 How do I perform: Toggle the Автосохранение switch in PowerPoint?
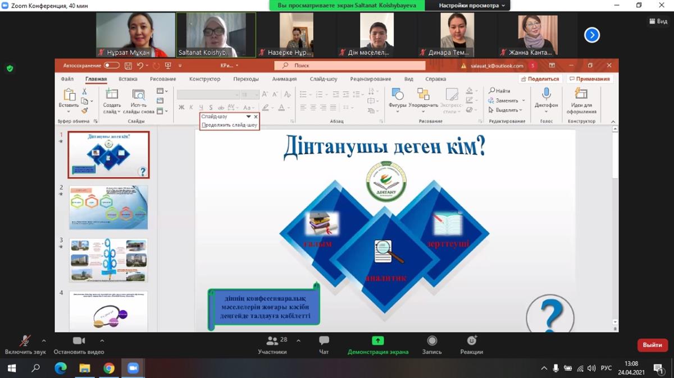tap(111, 66)
